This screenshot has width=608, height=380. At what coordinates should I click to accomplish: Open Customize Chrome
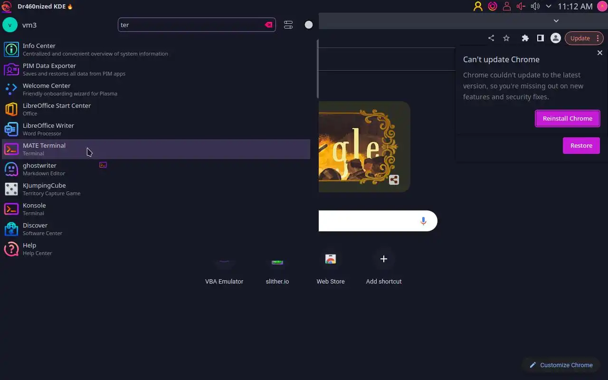click(x=561, y=365)
